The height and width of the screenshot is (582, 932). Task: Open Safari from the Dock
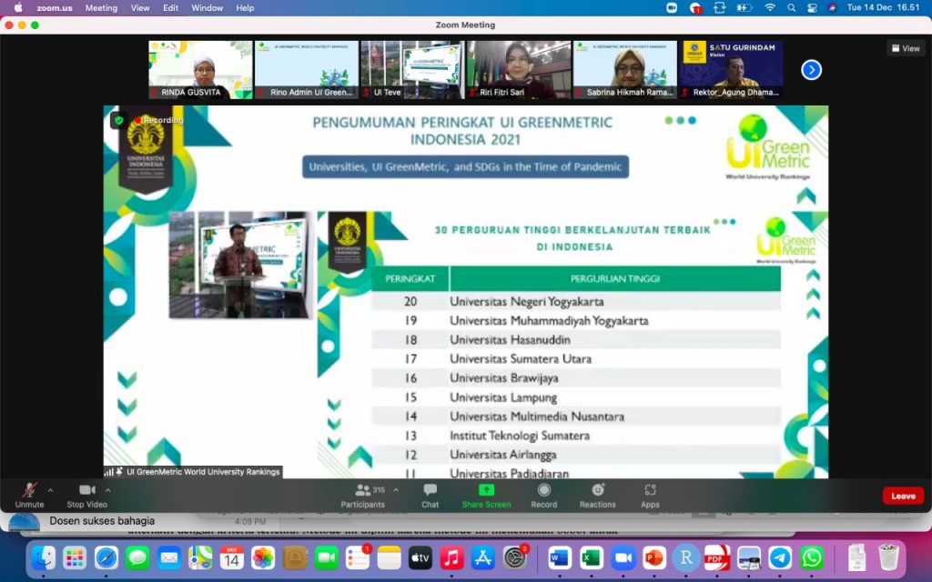(106, 558)
